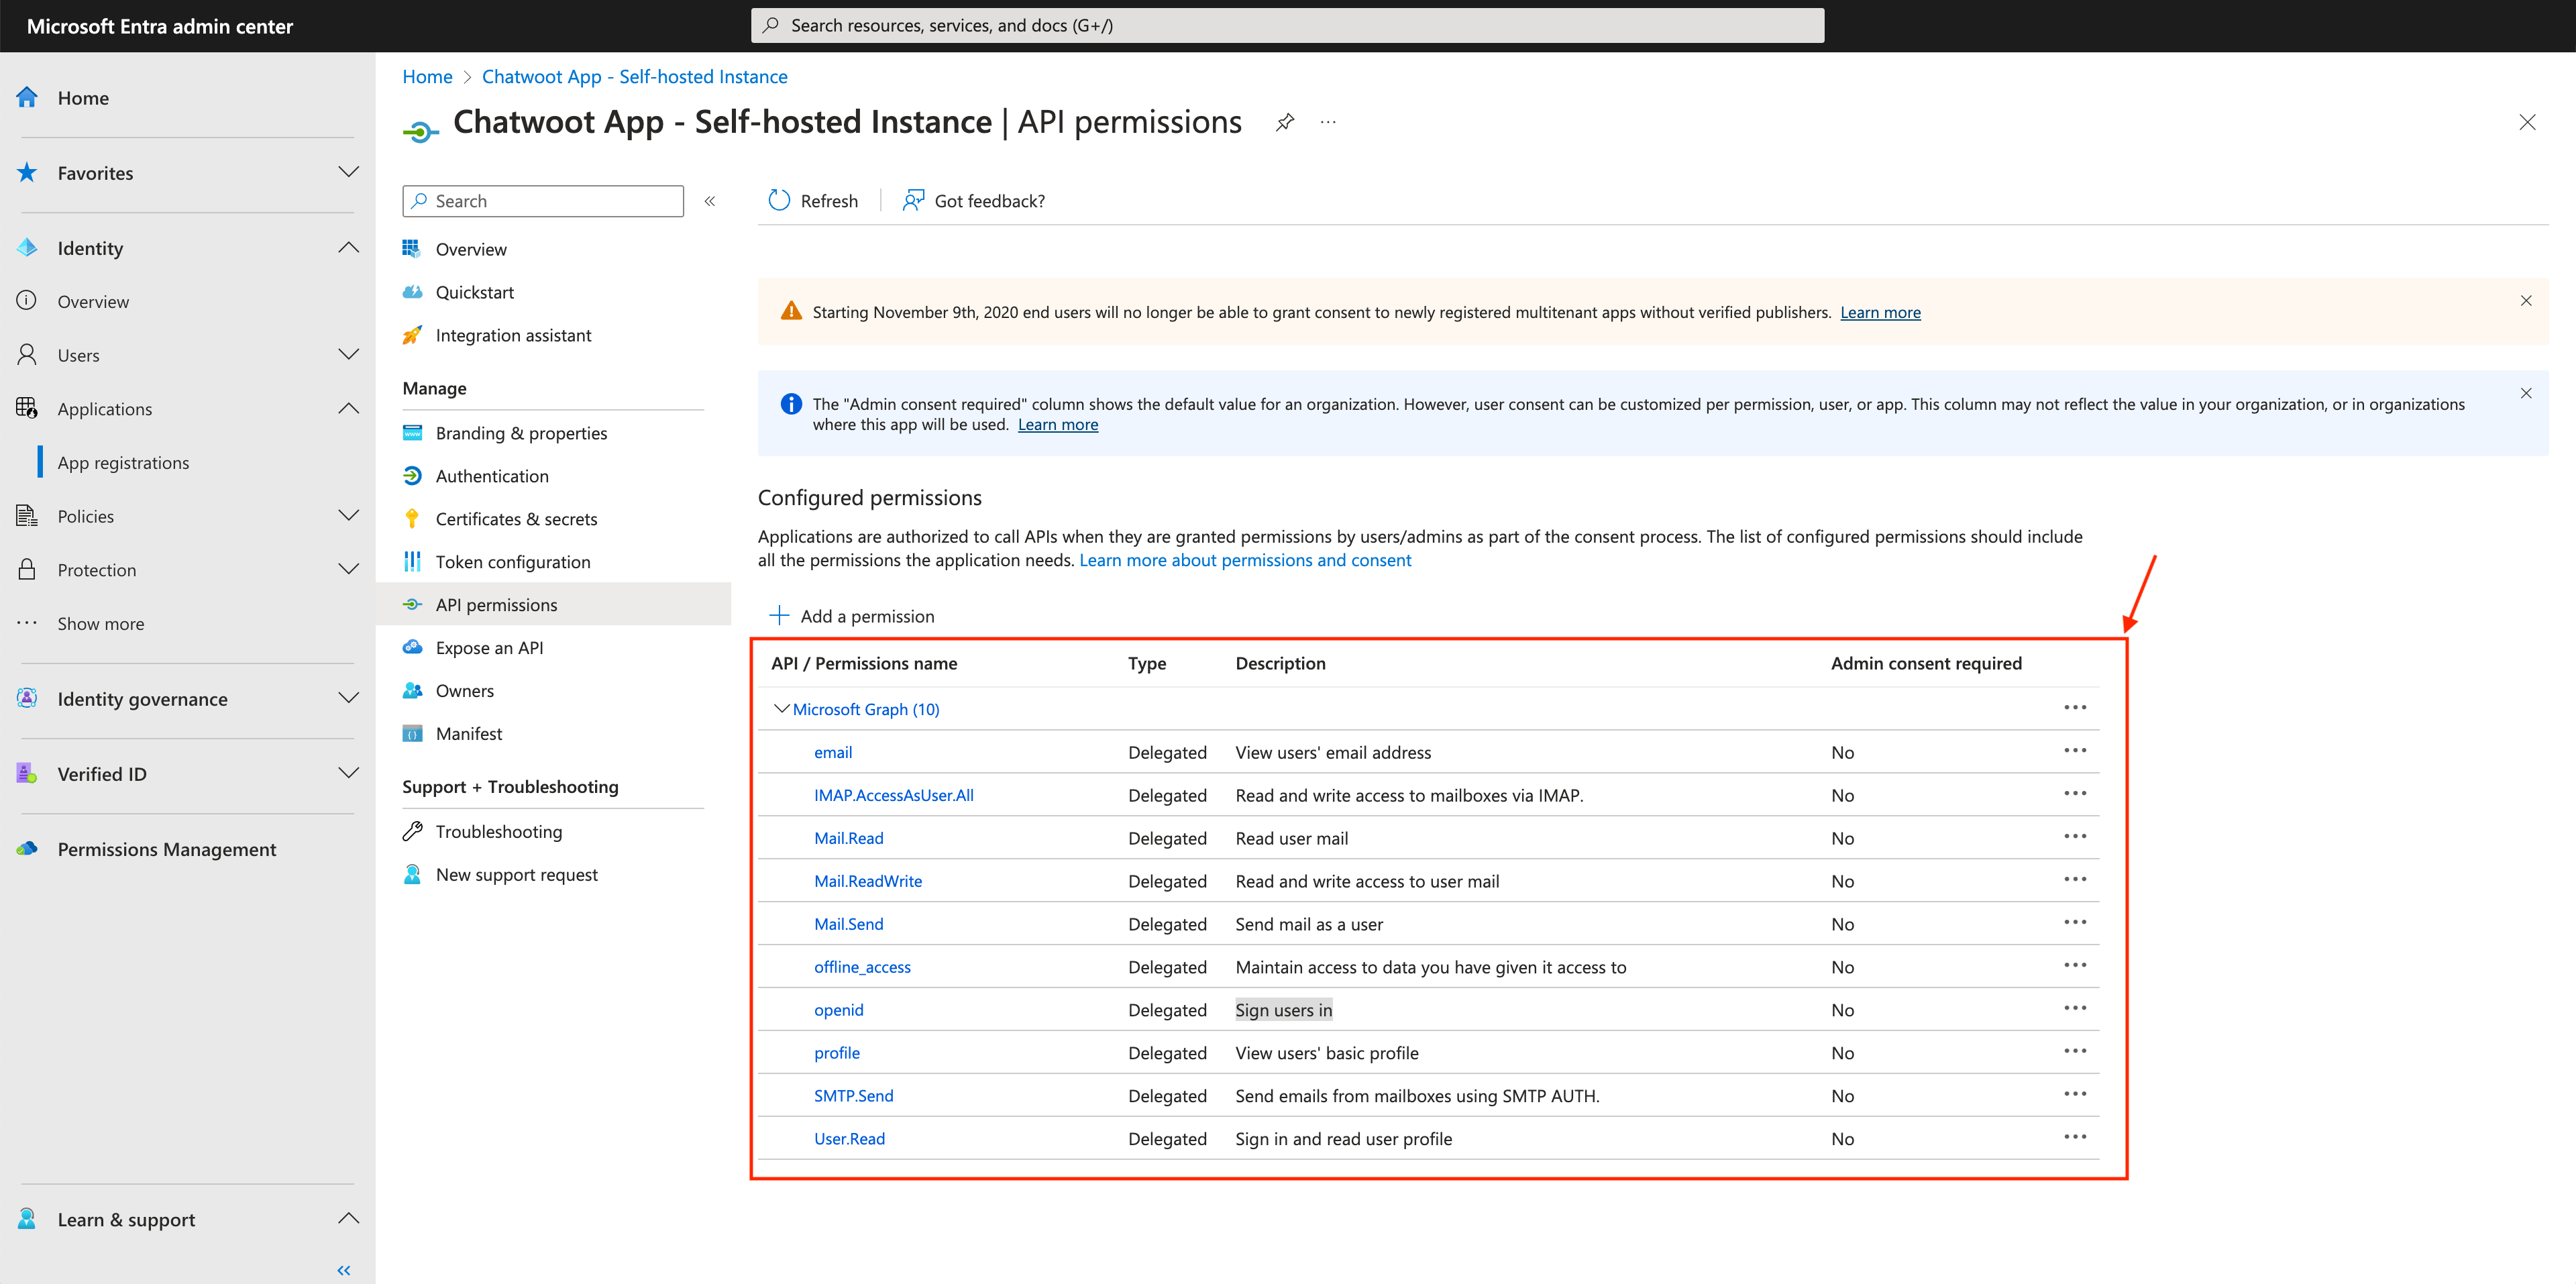The width and height of the screenshot is (2576, 1284).
Task: Open IMAP.AccessAsUser.All permission link
Action: (893, 795)
